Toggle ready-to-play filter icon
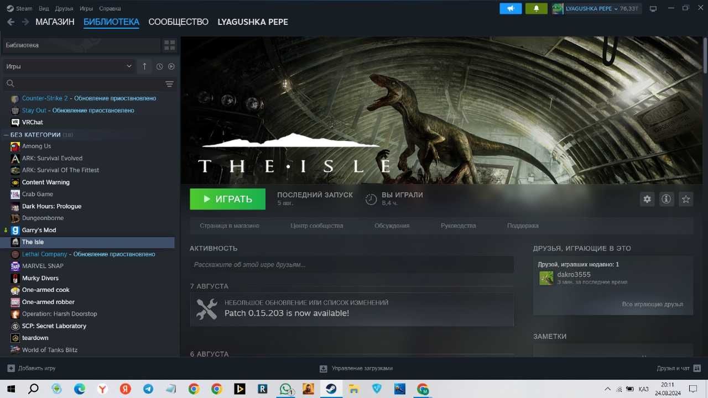The image size is (708, 398). (x=171, y=66)
